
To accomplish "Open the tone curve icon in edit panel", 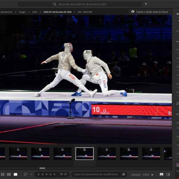I will [177, 103].
